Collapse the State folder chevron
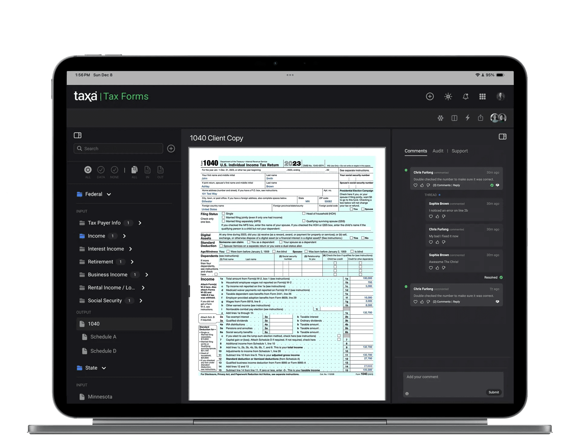Screen dimensions: 581x435 click(104, 368)
